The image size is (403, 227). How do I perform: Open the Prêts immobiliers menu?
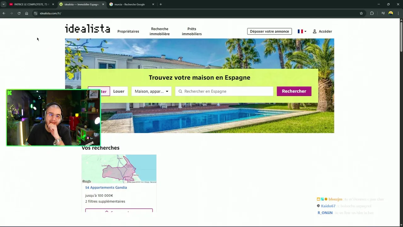192,32
